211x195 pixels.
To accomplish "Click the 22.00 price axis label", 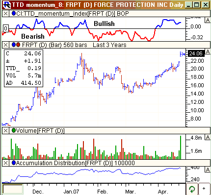I will click(197, 61).
